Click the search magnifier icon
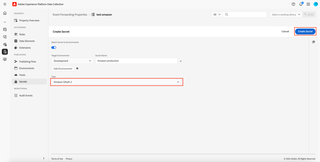 (227, 14)
